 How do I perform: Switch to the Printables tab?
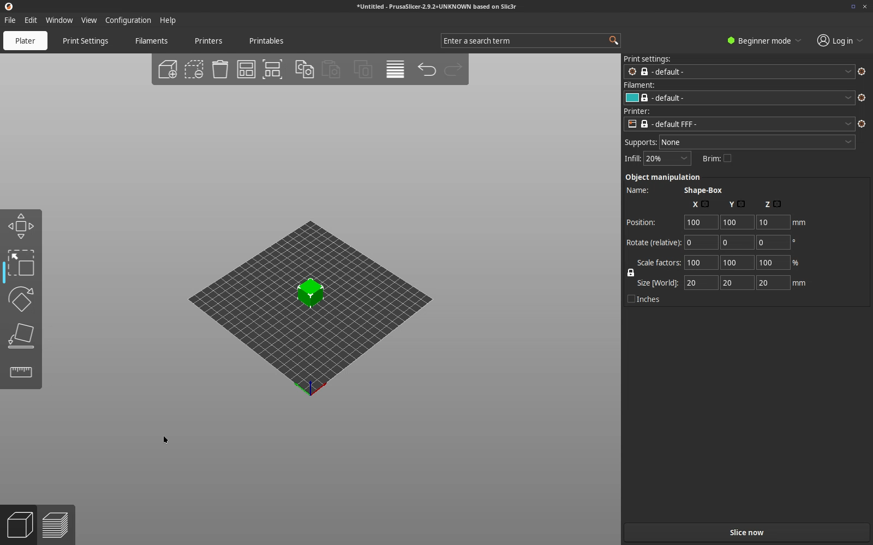(266, 40)
